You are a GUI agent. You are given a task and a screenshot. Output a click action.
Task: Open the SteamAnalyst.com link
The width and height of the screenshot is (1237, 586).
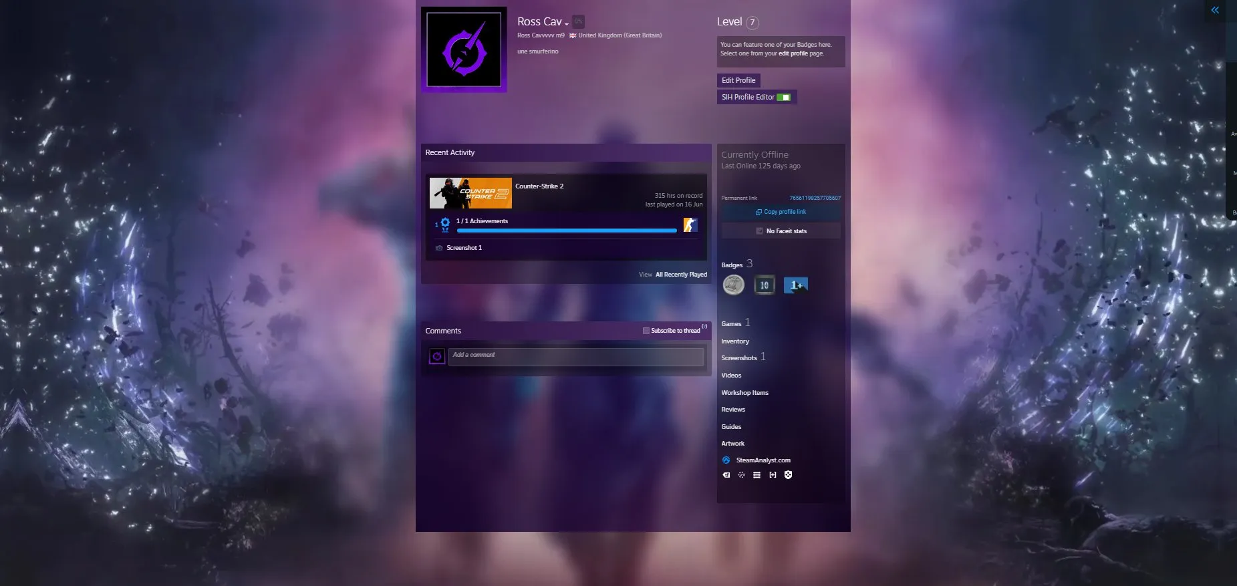pos(763,460)
